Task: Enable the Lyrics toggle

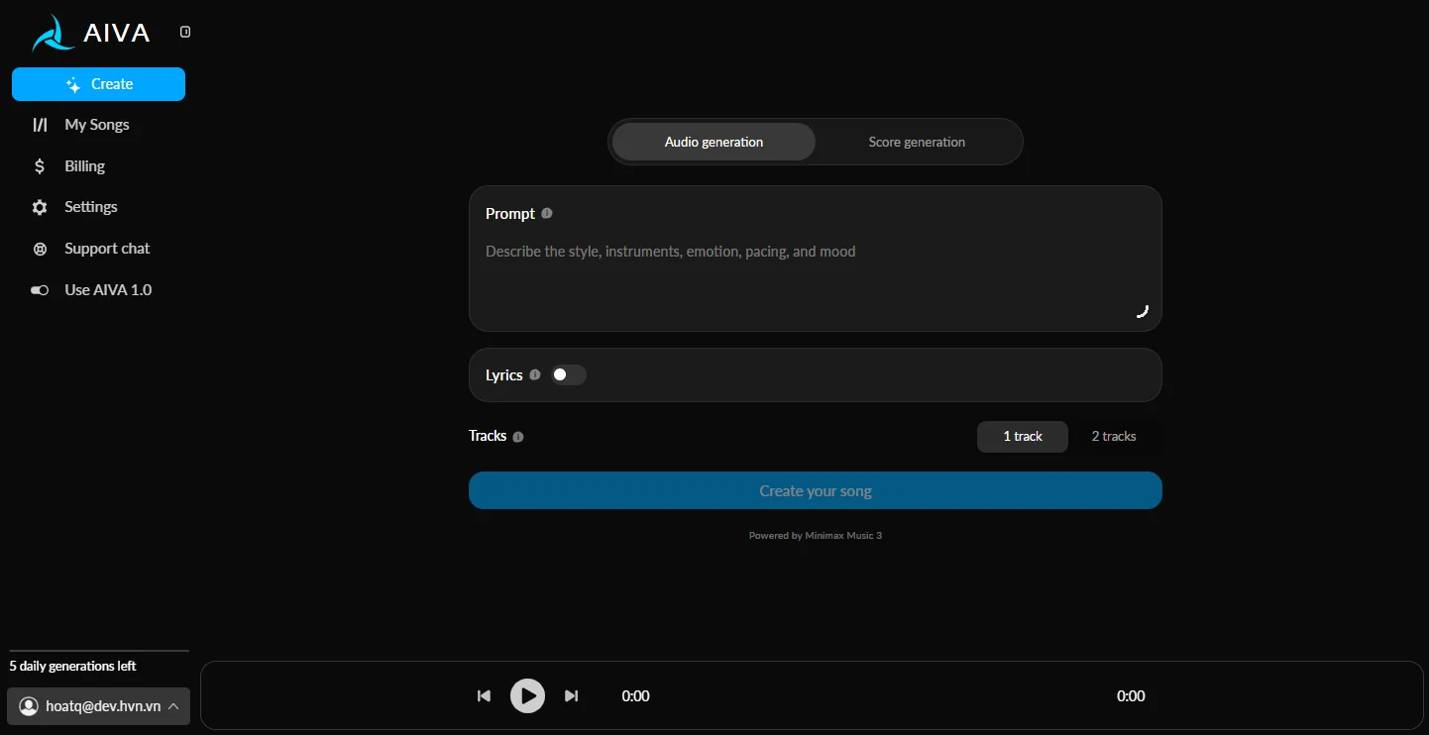Action: pos(569,374)
